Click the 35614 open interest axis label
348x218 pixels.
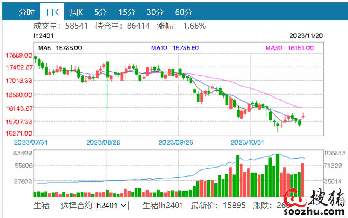[x=333, y=181]
